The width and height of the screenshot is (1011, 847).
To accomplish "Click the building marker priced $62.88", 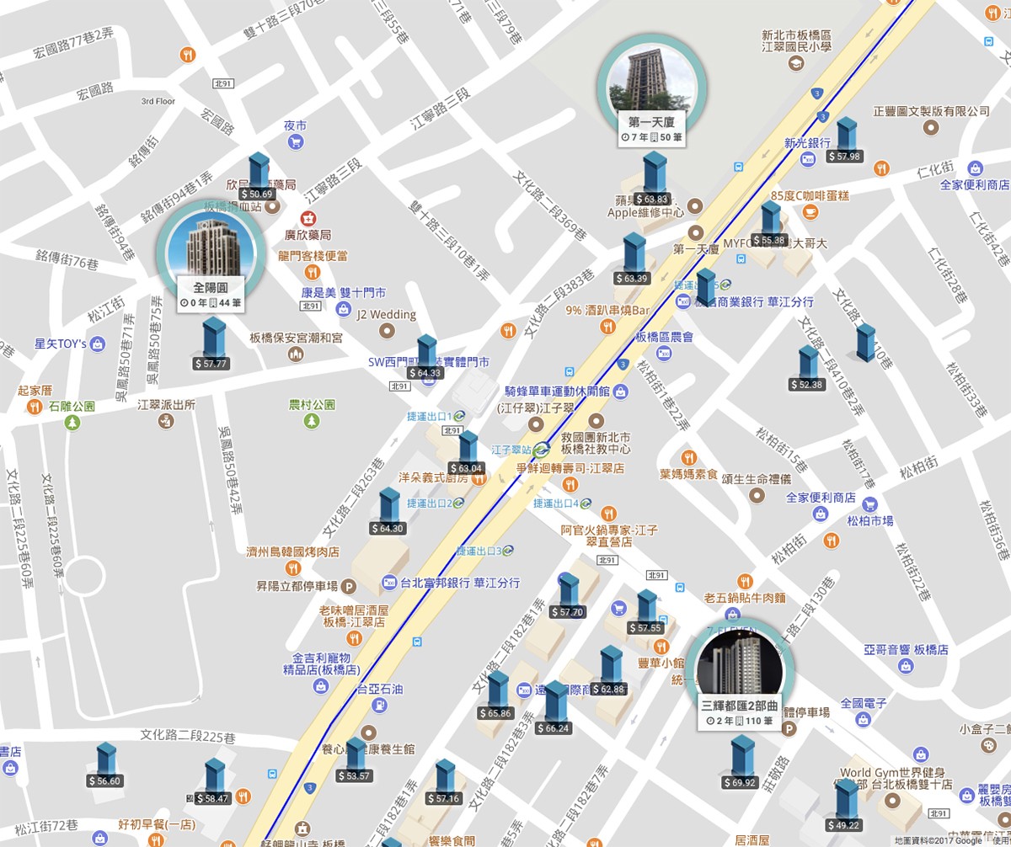I will point(609,671).
